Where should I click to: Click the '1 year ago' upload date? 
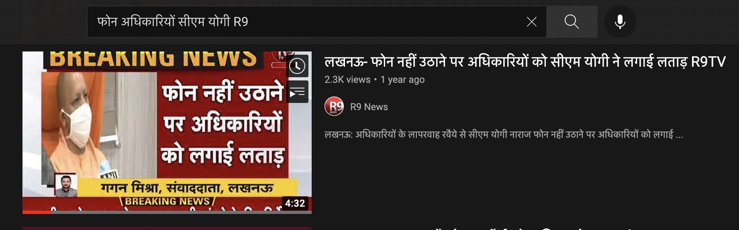tap(402, 80)
